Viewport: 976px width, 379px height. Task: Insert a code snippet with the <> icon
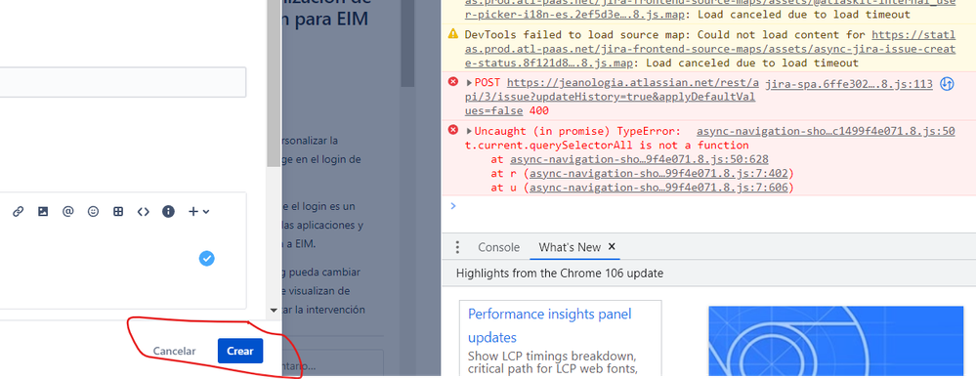tap(144, 212)
